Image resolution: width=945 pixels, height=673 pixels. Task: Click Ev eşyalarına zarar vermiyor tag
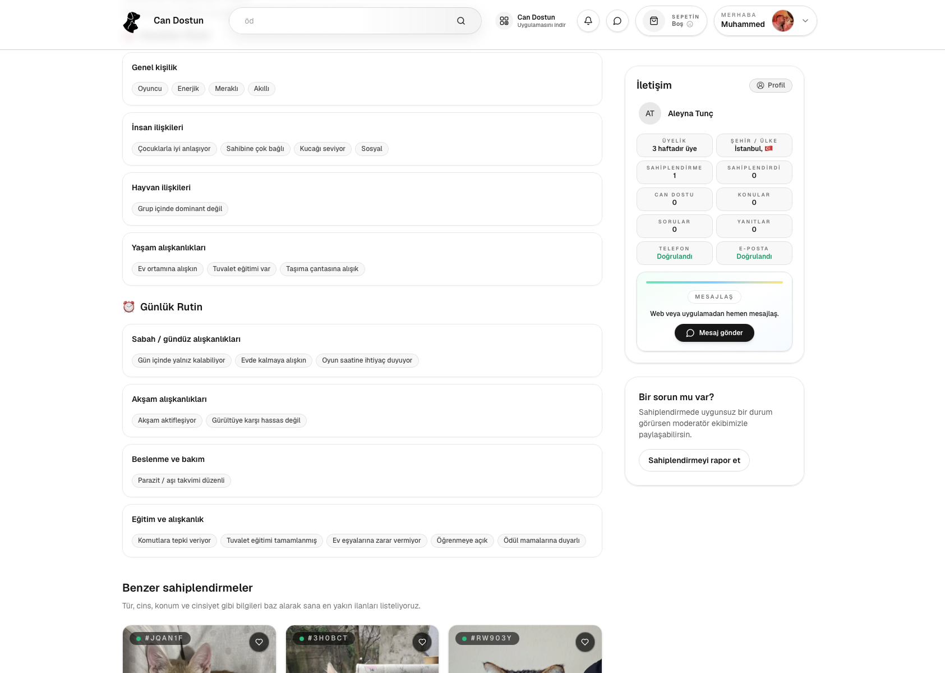[377, 541]
